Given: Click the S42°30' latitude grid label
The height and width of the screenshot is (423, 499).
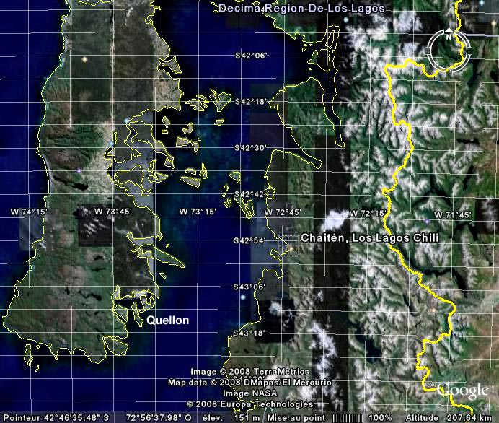Looking at the screenshot, I should pyautogui.click(x=251, y=148).
